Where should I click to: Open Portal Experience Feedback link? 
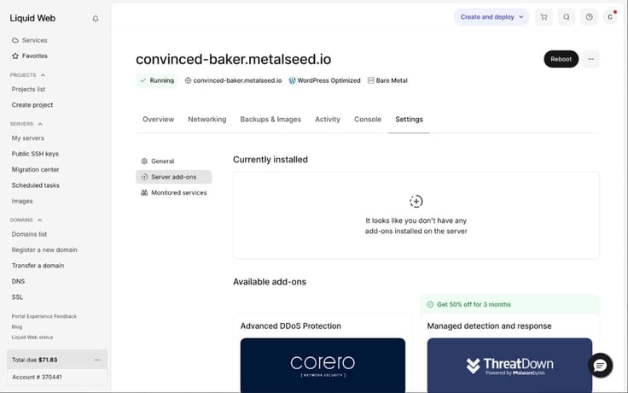pyautogui.click(x=44, y=316)
